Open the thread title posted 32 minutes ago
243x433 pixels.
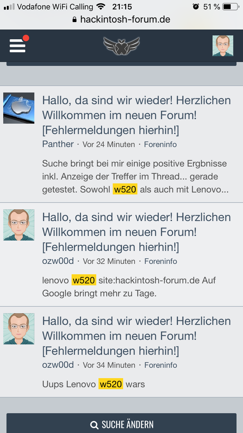[x=136, y=232]
